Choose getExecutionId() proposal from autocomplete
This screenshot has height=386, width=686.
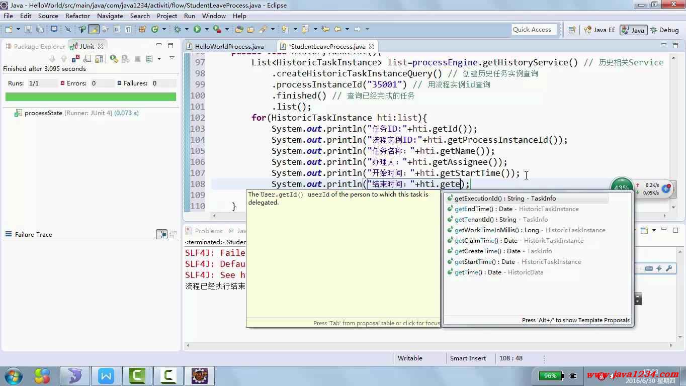pyautogui.click(x=527, y=199)
